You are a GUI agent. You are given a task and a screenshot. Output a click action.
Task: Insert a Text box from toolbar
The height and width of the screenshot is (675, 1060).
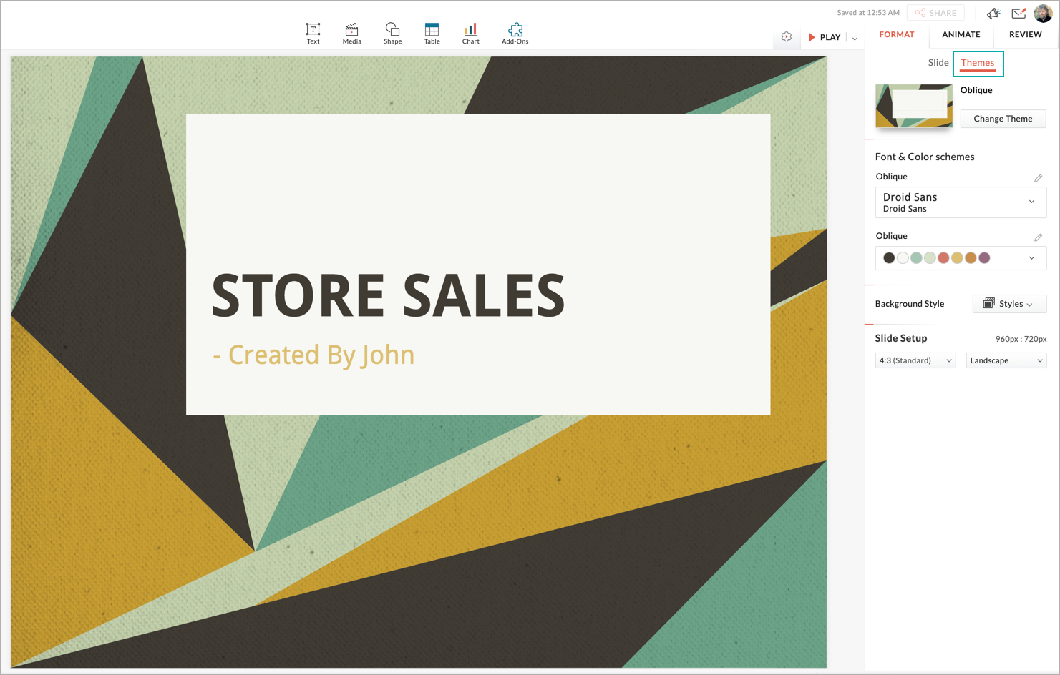[x=313, y=34]
